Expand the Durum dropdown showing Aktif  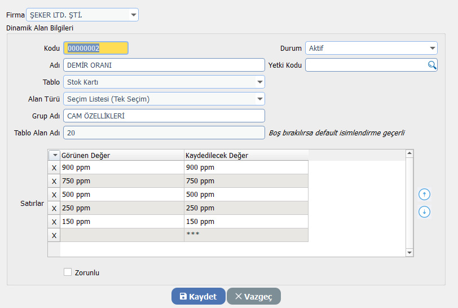tap(432, 49)
